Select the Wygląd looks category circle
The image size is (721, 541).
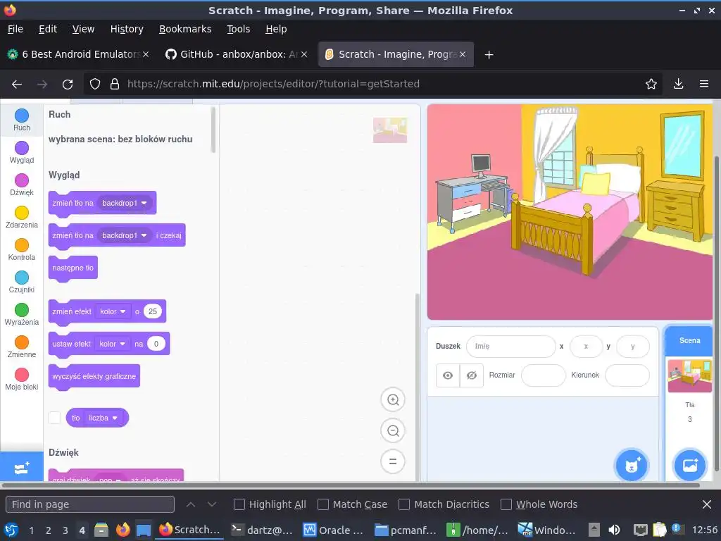pos(22,148)
